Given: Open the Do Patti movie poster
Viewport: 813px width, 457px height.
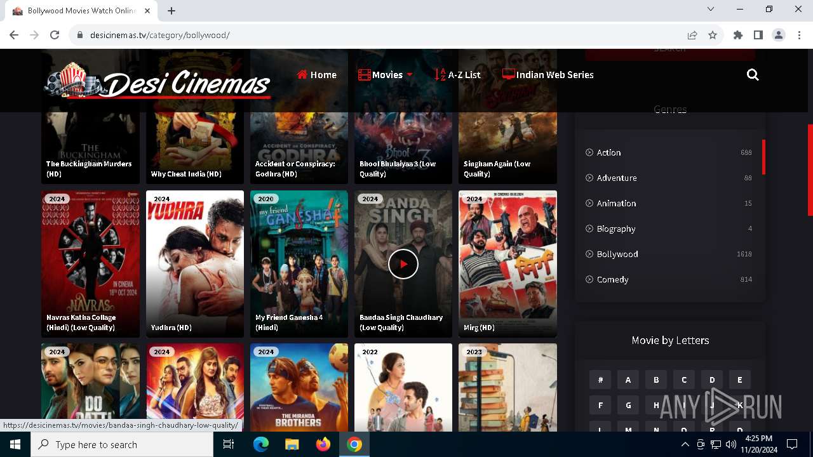Looking at the screenshot, I should point(90,387).
